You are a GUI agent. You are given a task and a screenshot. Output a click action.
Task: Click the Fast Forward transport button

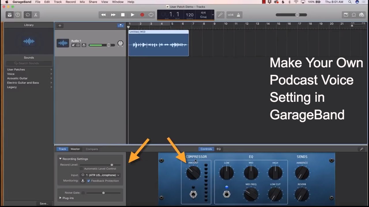tap(113, 15)
